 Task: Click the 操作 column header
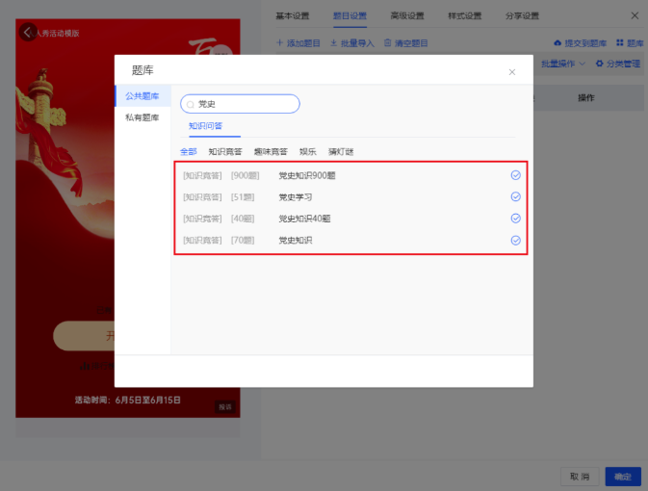pos(586,98)
